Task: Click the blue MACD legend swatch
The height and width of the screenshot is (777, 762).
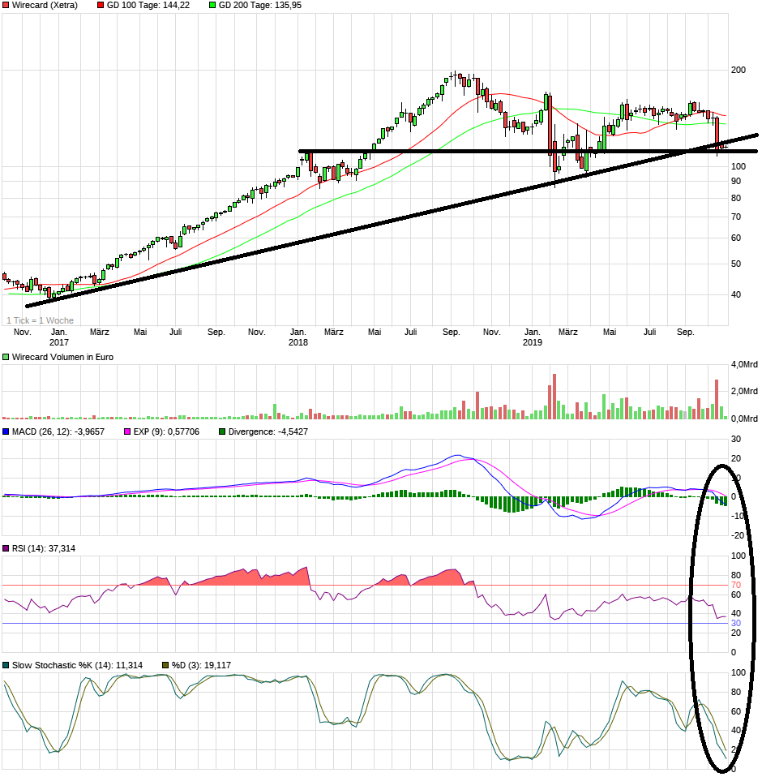Action: 6,432
